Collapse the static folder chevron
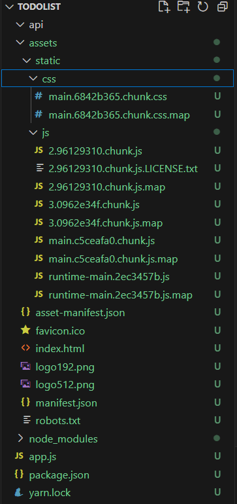Screen dimensions: 237x504 [27, 61]
